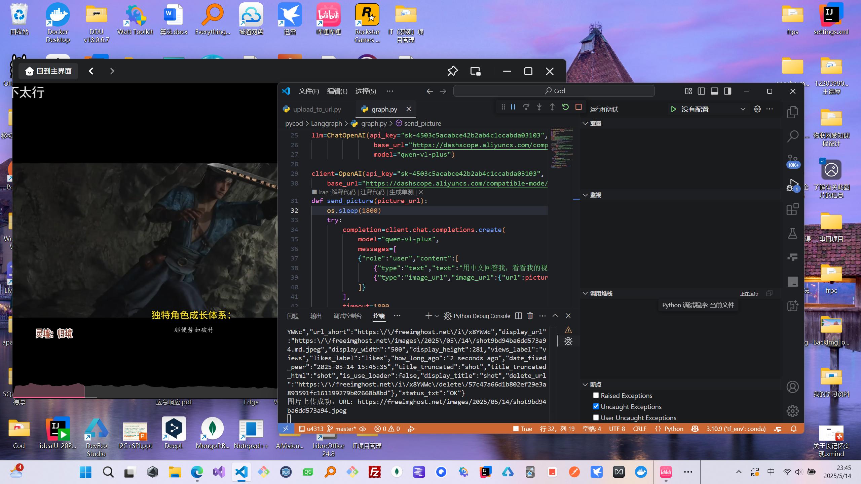The width and height of the screenshot is (861, 484).
Task: Open debug sidebar more actions ellipsis
Action: [x=770, y=109]
